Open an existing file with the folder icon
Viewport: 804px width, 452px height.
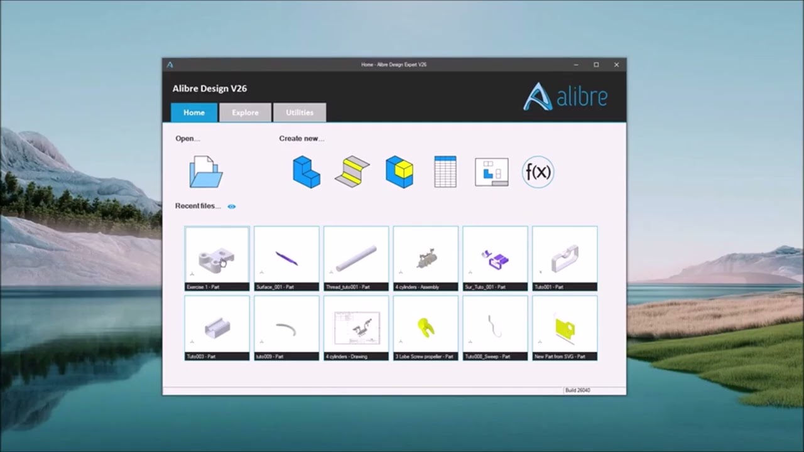(206, 171)
